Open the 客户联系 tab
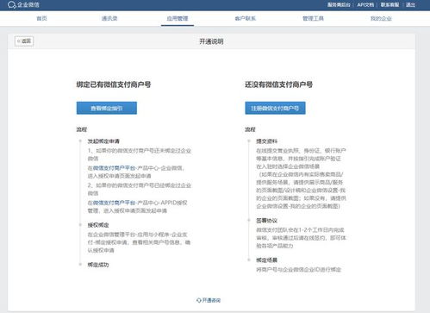 [x=245, y=18]
